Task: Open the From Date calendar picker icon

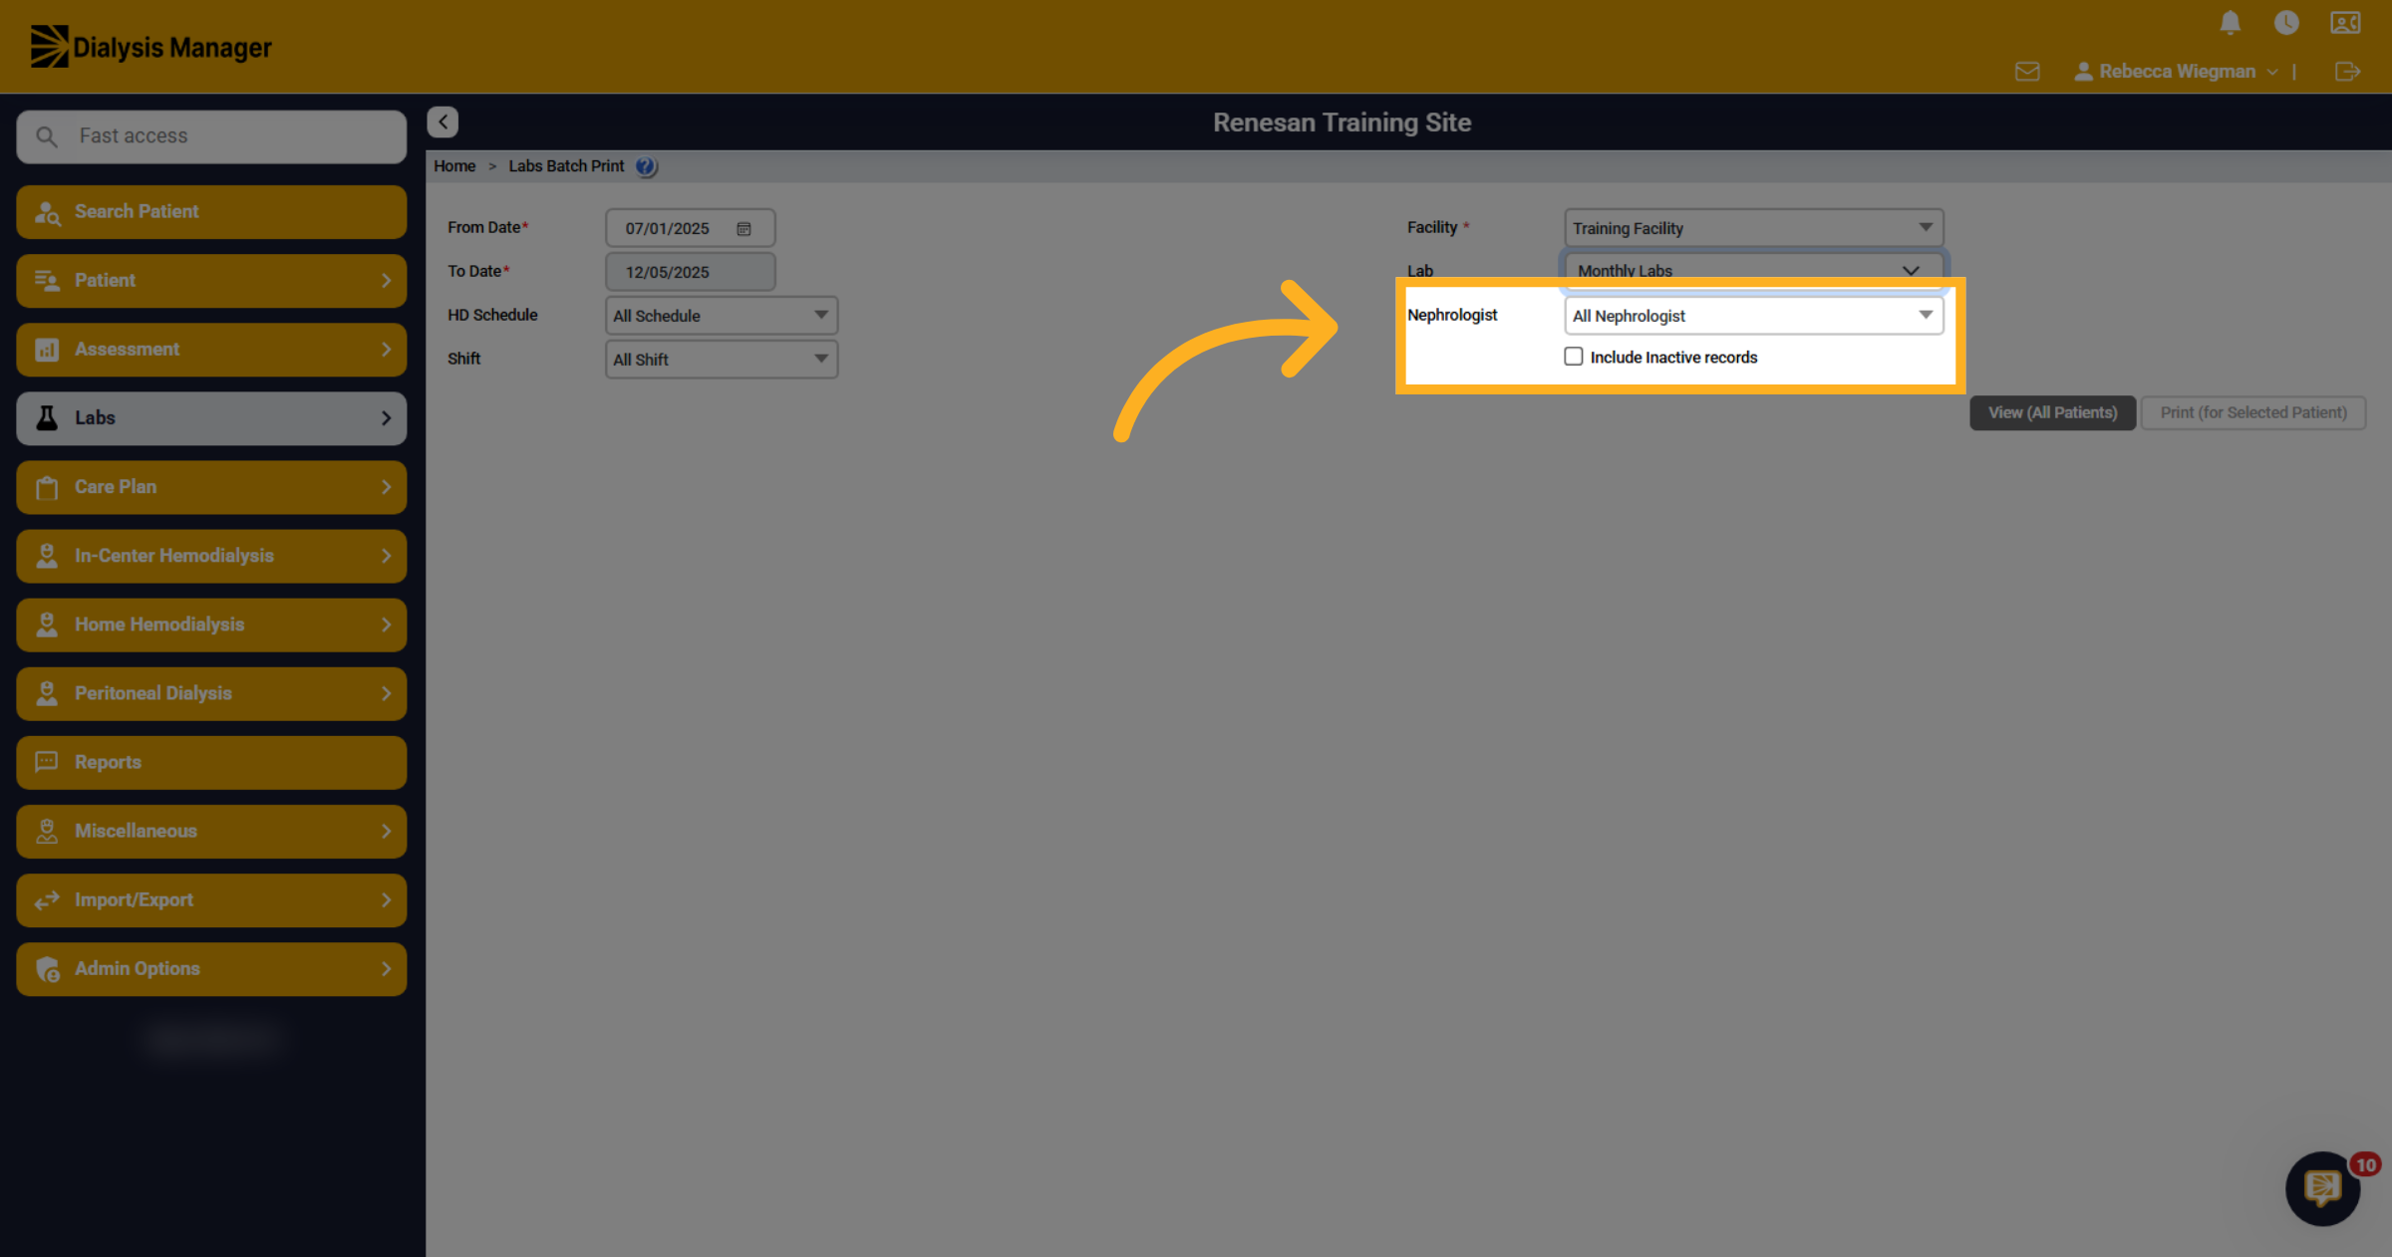Action: click(744, 229)
